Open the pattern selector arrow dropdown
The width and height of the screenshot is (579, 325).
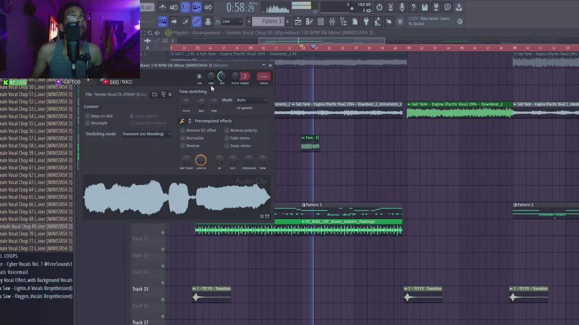coord(249,21)
